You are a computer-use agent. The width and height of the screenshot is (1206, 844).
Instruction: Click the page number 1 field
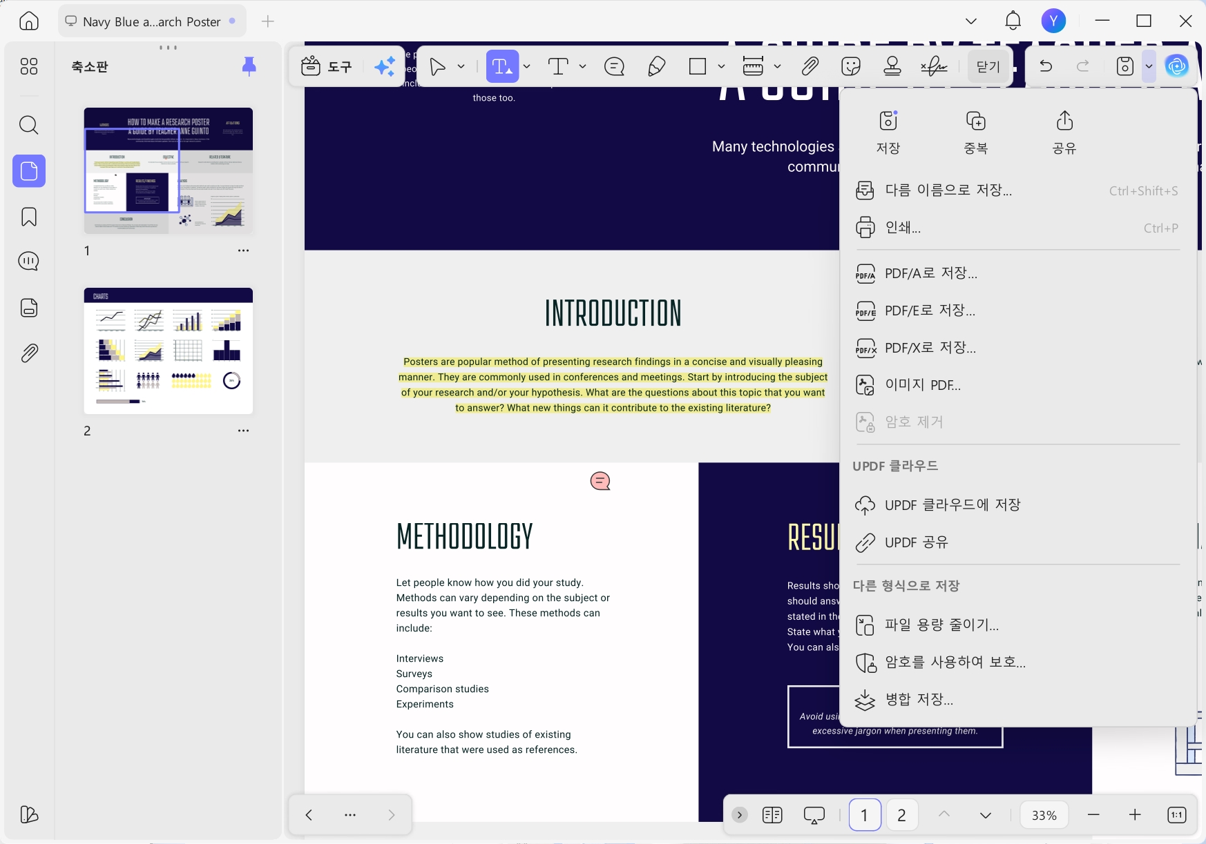(864, 815)
